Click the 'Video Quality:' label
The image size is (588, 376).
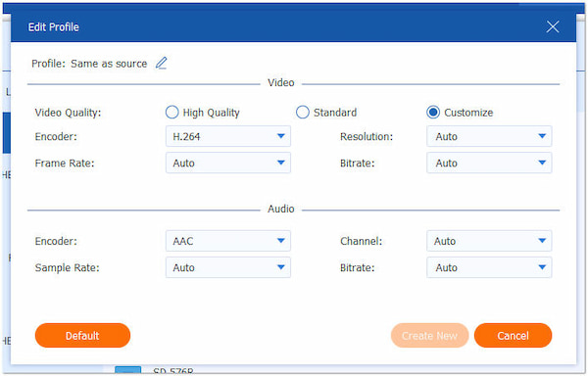pos(68,113)
